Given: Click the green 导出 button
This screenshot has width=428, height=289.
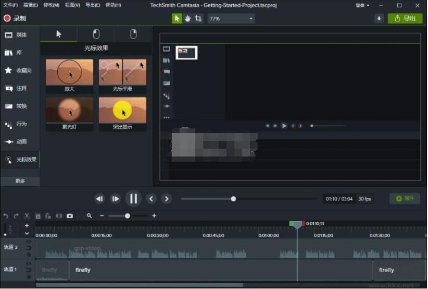Looking at the screenshot, I should [405, 18].
